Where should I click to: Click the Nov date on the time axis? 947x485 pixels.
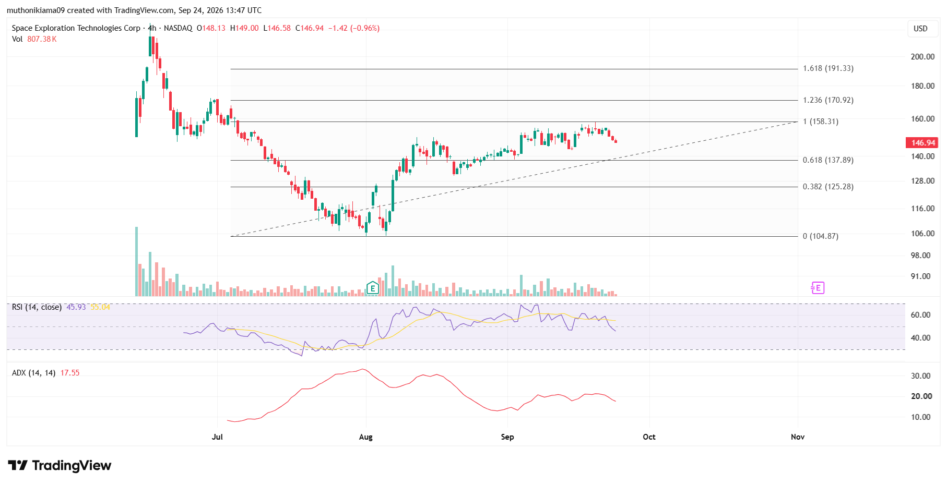tap(798, 437)
